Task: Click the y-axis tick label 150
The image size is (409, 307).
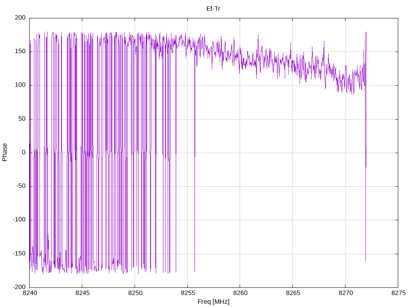Action: [x=20, y=52]
